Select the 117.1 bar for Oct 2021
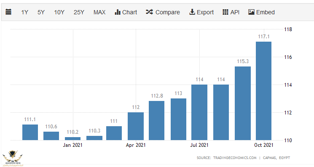314x167 pixels. tap(263, 91)
